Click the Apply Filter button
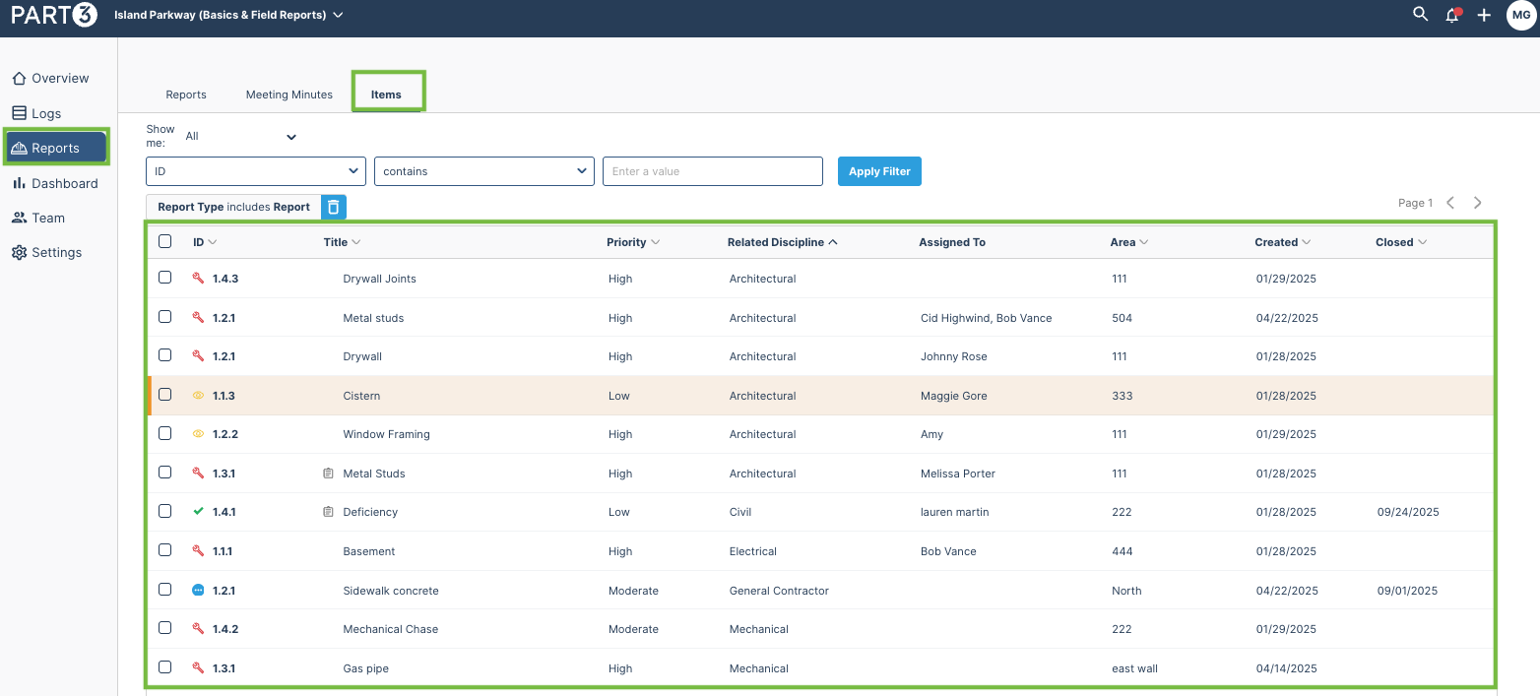 pyautogui.click(x=879, y=171)
